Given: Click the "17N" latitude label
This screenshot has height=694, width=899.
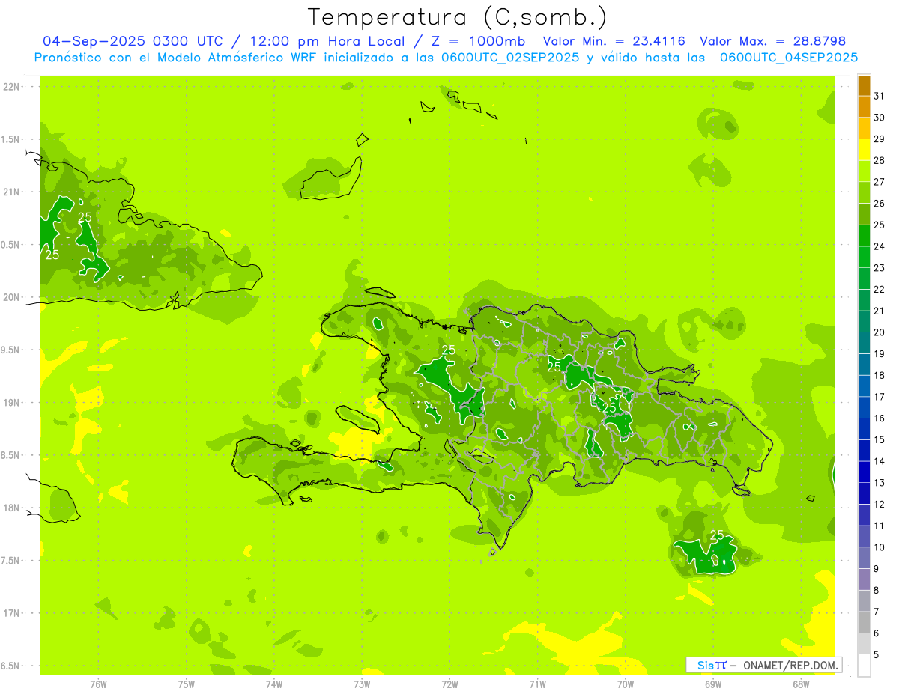Looking at the screenshot, I should [13, 613].
